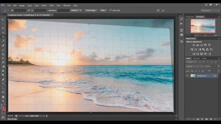This screenshot has height=124, width=221.
Task: Toggle lock transparent pixels
Action: tap(192, 71)
